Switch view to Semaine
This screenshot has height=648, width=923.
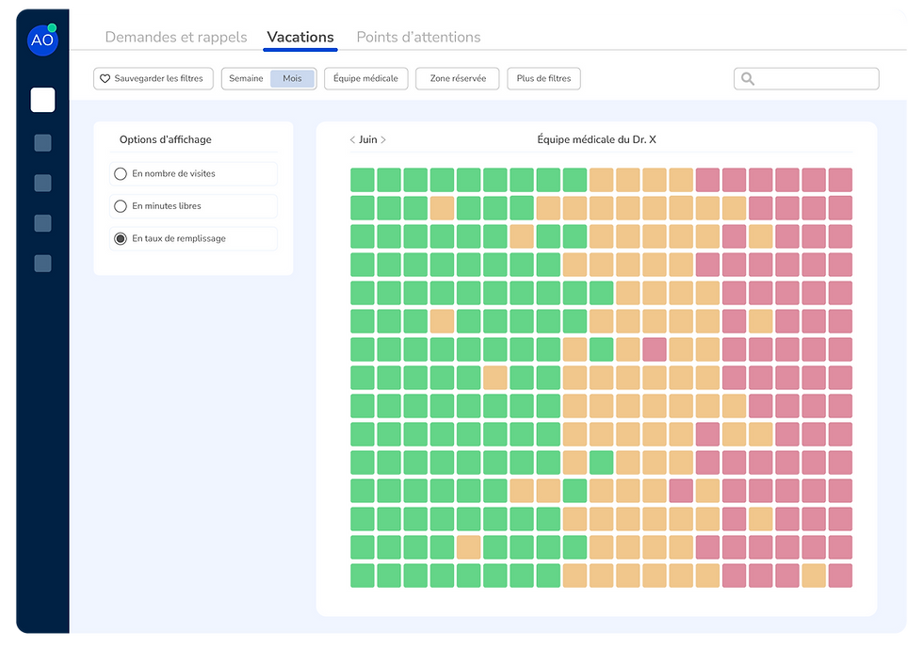pos(246,79)
